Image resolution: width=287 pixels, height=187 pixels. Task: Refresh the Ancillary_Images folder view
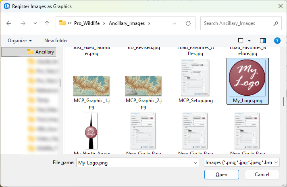(x=188, y=23)
